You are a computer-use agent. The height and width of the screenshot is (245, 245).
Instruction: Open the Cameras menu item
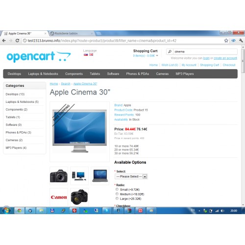point(162,74)
